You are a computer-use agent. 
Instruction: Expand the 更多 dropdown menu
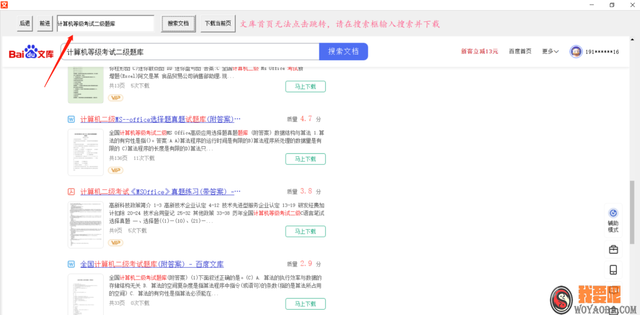coord(550,52)
